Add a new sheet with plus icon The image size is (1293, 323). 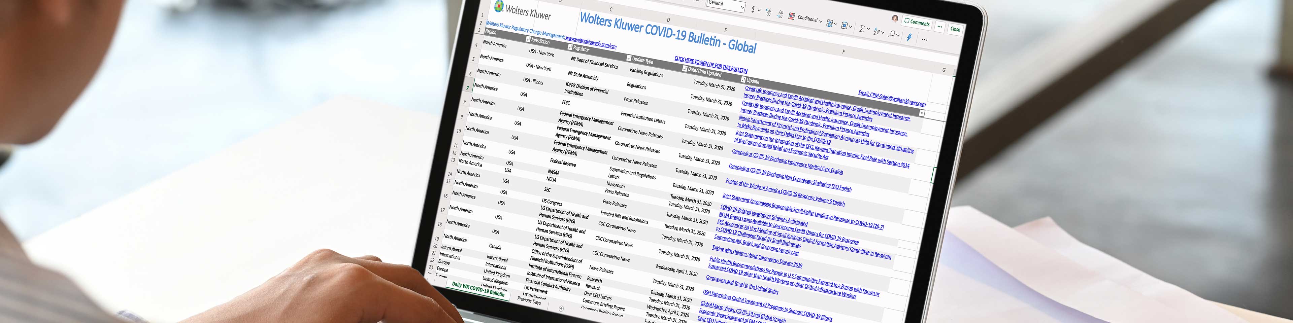[561, 309]
